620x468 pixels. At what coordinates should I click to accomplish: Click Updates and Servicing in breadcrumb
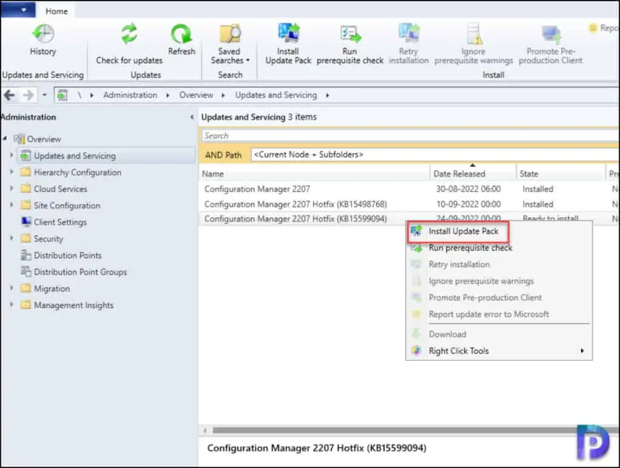pyautogui.click(x=276, y=95)
